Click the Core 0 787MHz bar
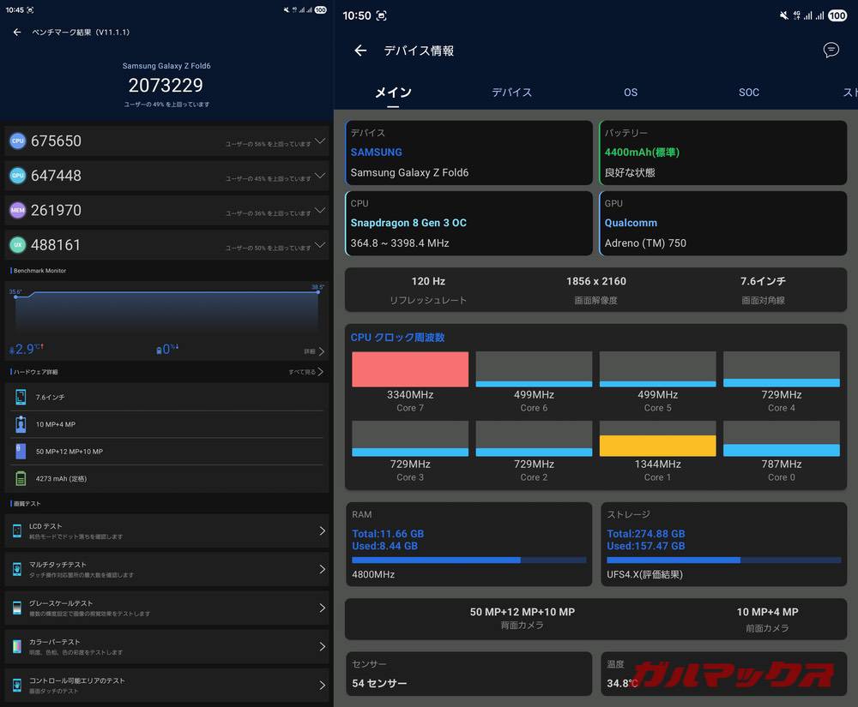858x707 pixels. pyautogui.click(x=782, y=450)
